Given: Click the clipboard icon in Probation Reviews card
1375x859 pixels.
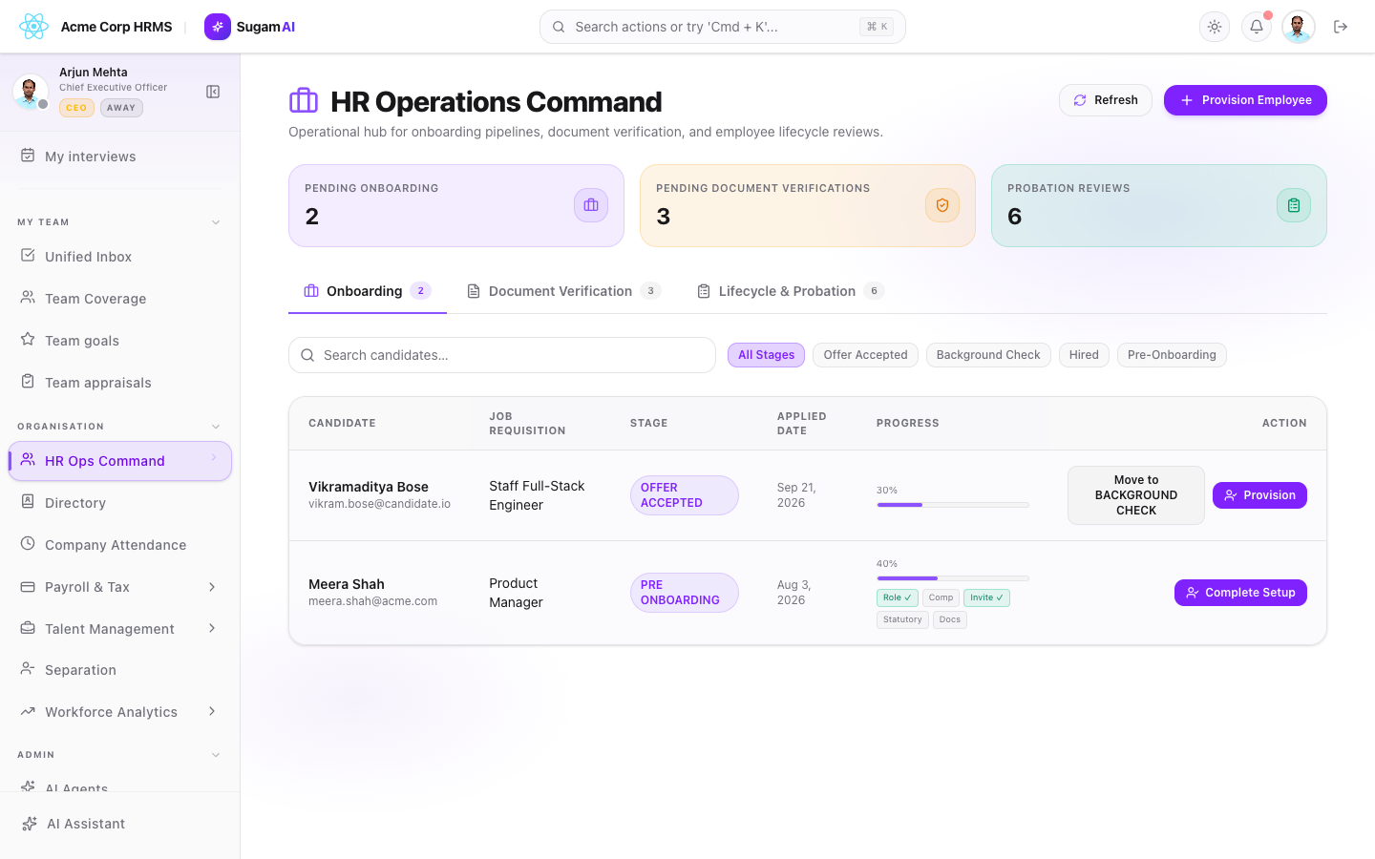Looking at the screenshot, I should click(1294, 205).
